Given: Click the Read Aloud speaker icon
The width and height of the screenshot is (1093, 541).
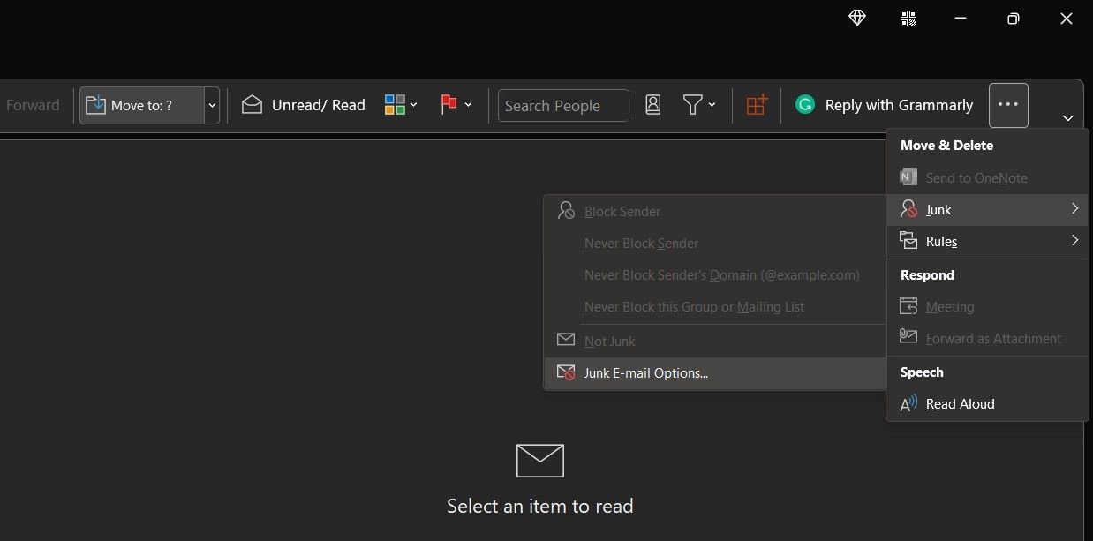Looking at the screenshot, I should click(x=908, y=403).
